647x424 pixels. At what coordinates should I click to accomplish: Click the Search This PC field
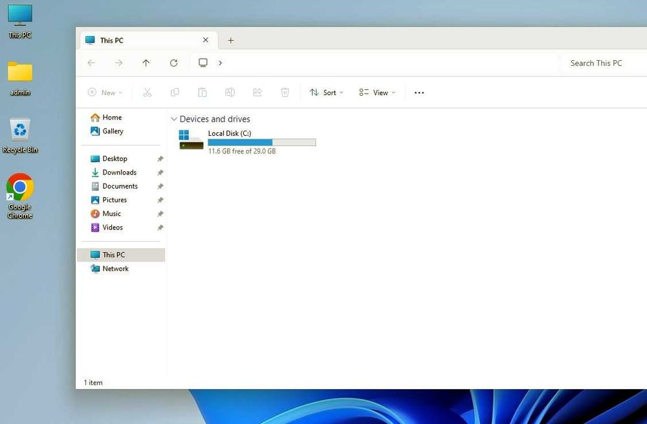pos(604,63)
